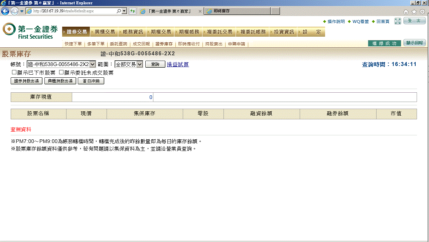Select the 快捷下單 submenu item
The image size is (429, 242).
73,44
